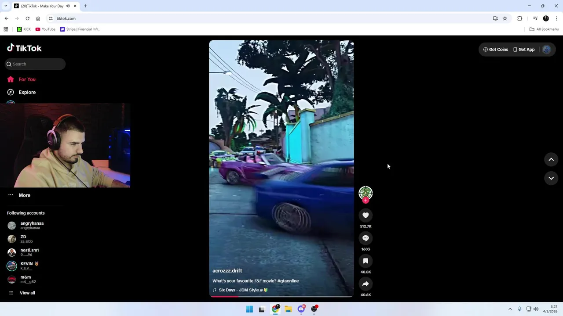This screenshot has width=563, height=316.
Task: Open the TikTok profile avatar at top right
Action: click(547, 50)
